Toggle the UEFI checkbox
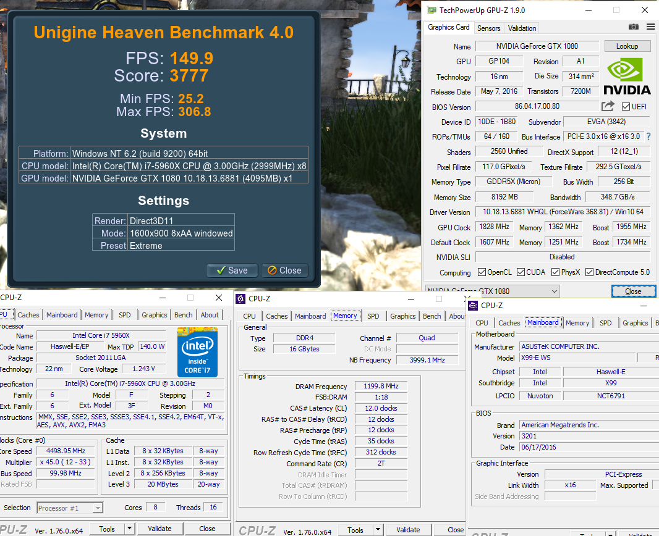The image size is (659, 536). 626,107
